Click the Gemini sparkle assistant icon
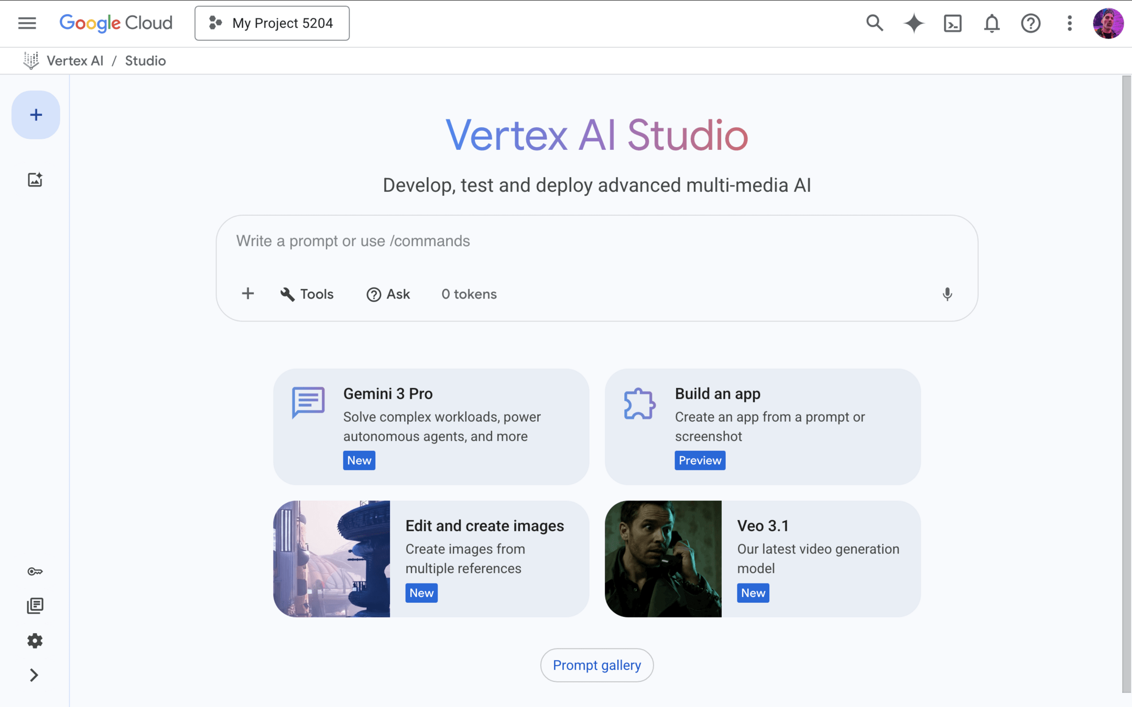Viewport: 1132px width, 707px height. point(913,23)
